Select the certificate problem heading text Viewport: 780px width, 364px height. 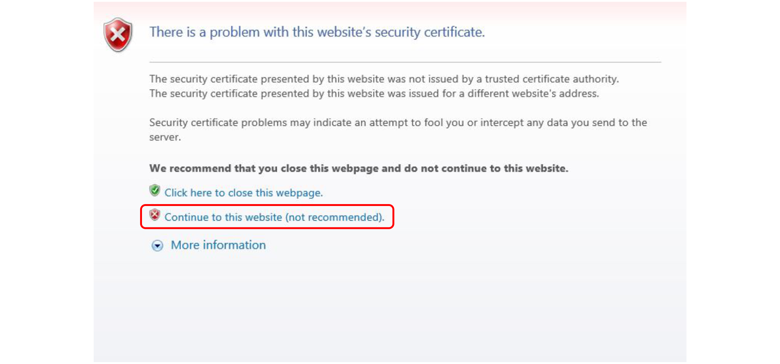317,32
